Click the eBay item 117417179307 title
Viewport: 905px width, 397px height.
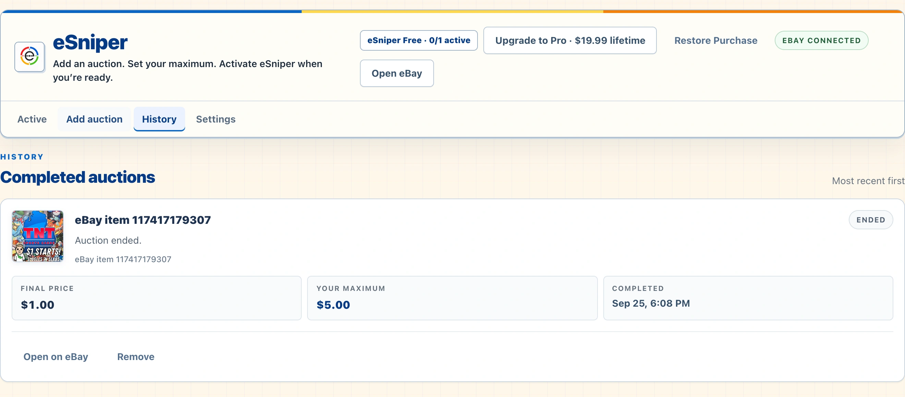click(x=143, y=220)
